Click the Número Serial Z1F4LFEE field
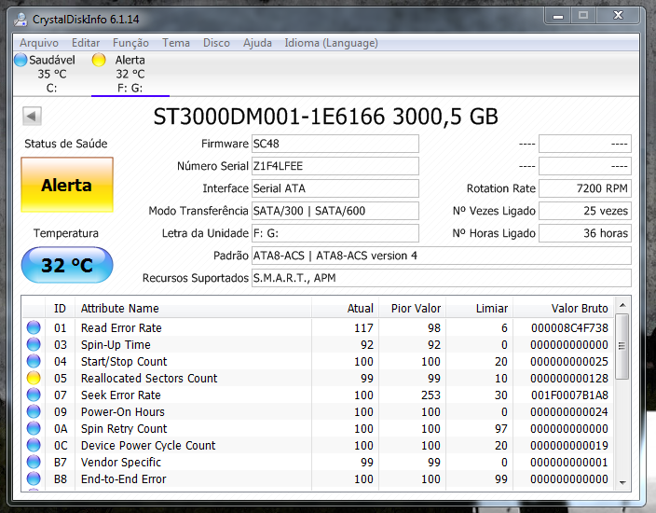This screenshot has height=513, width=656. tap(335, 166)
